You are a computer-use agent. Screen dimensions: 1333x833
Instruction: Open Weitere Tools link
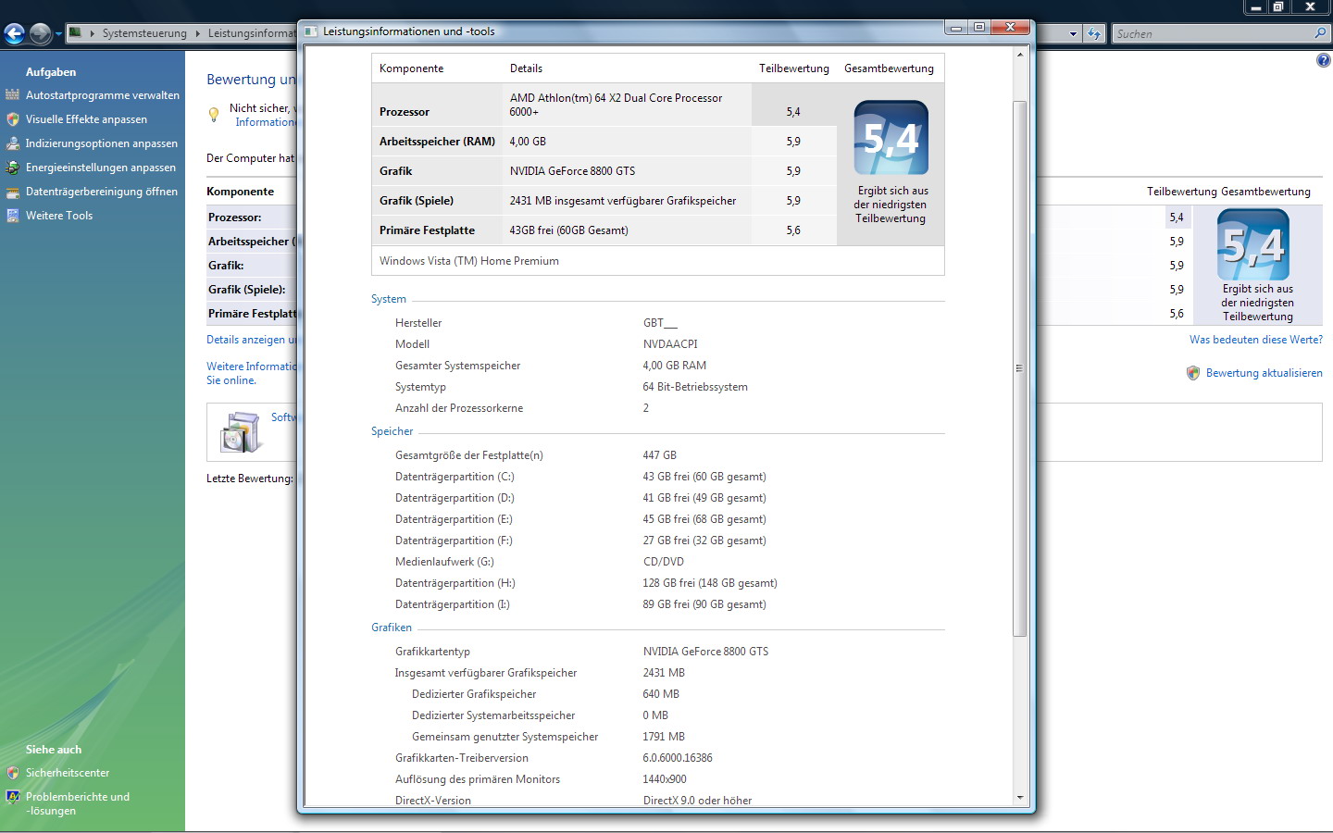(x=59, y=216)
